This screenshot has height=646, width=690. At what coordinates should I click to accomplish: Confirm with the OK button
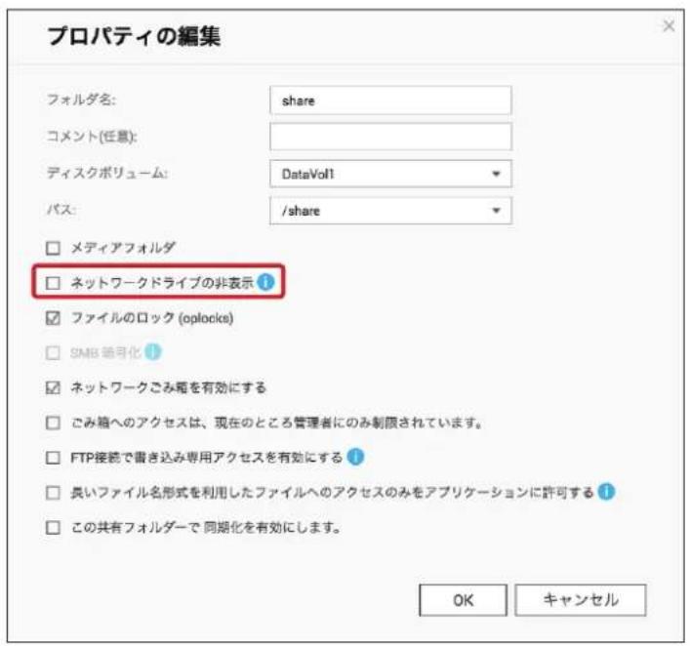click(x=463, y=600)
